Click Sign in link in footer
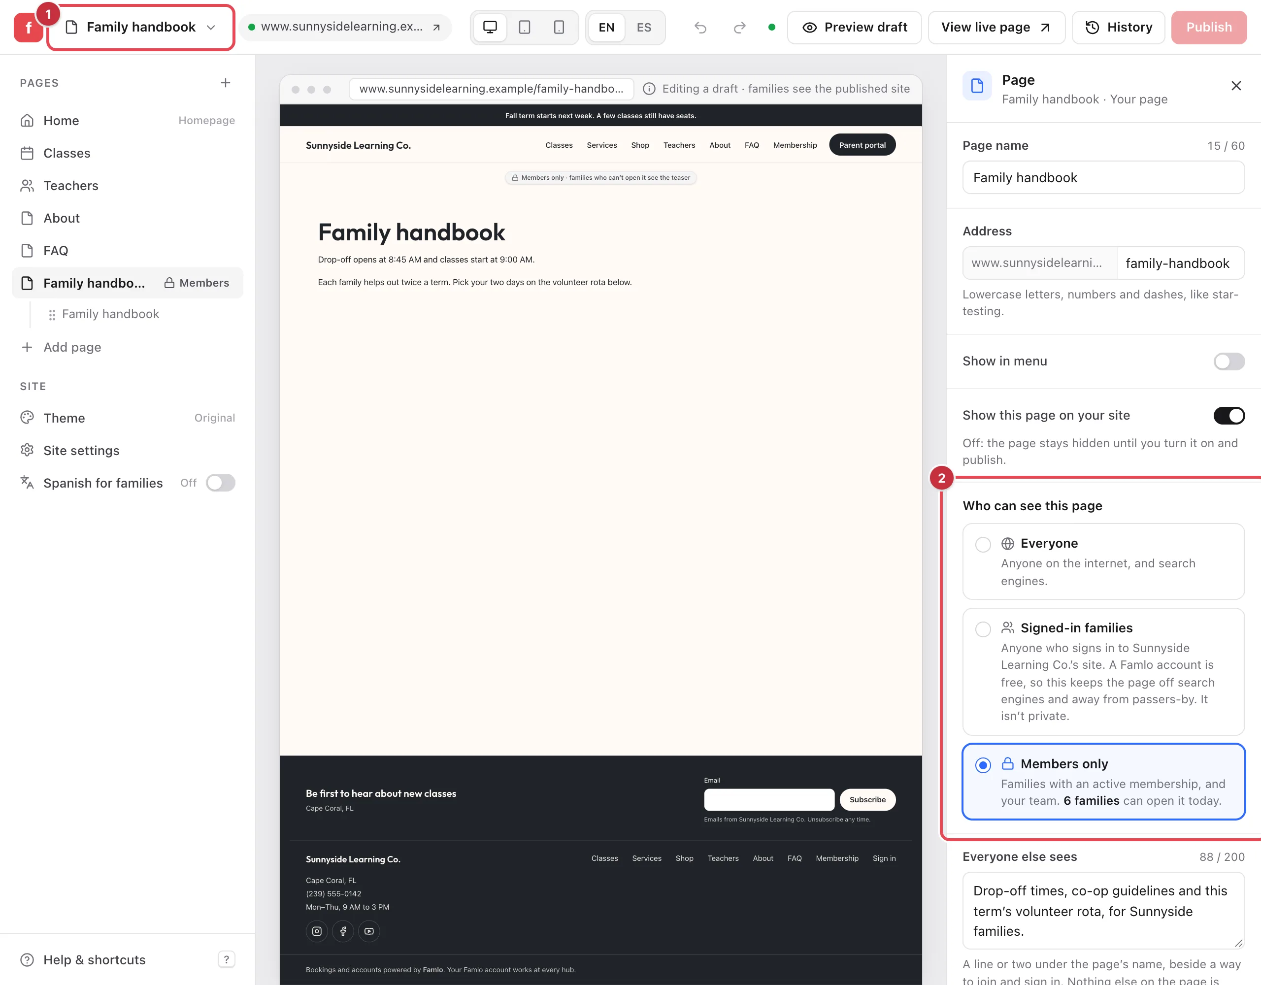 point(884,858)
